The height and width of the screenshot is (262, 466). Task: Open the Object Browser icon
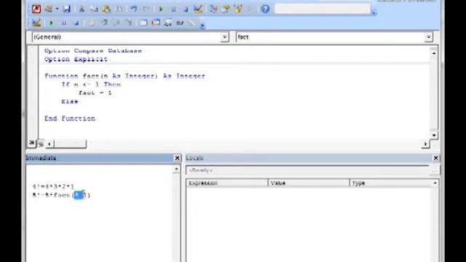(238, 9)
